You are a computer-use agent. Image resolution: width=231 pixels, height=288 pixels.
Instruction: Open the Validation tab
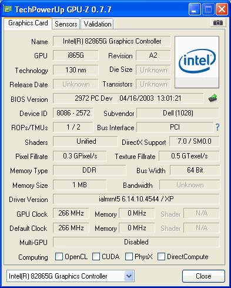tap(97, 24)
